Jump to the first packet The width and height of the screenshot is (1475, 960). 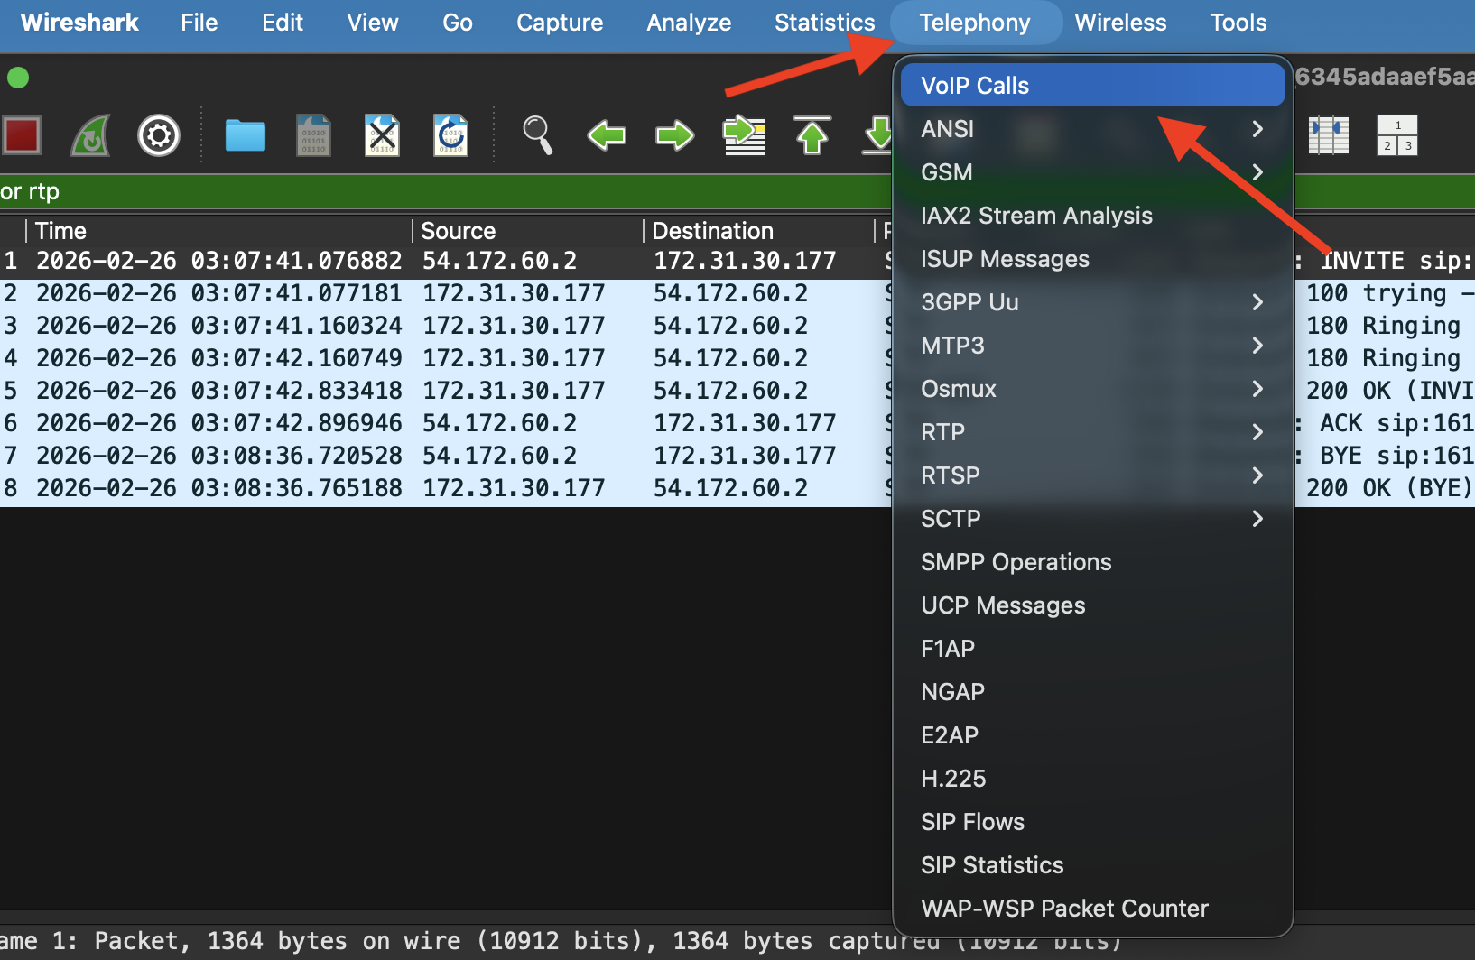click(x=812, y=135)
